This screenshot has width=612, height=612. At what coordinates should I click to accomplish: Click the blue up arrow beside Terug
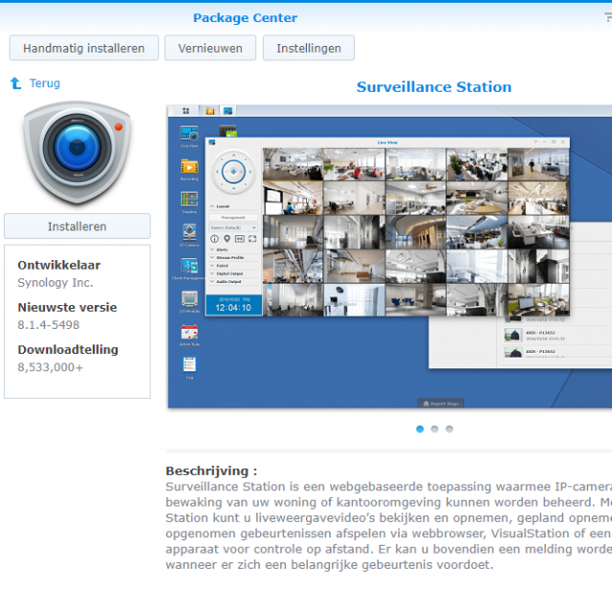[x=15, y=83]
